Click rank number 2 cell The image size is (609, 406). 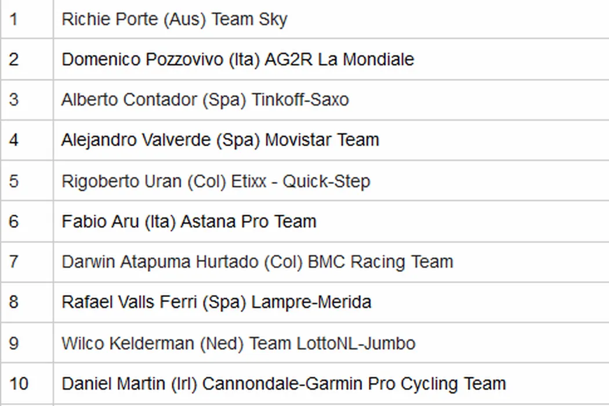point(14,59)
